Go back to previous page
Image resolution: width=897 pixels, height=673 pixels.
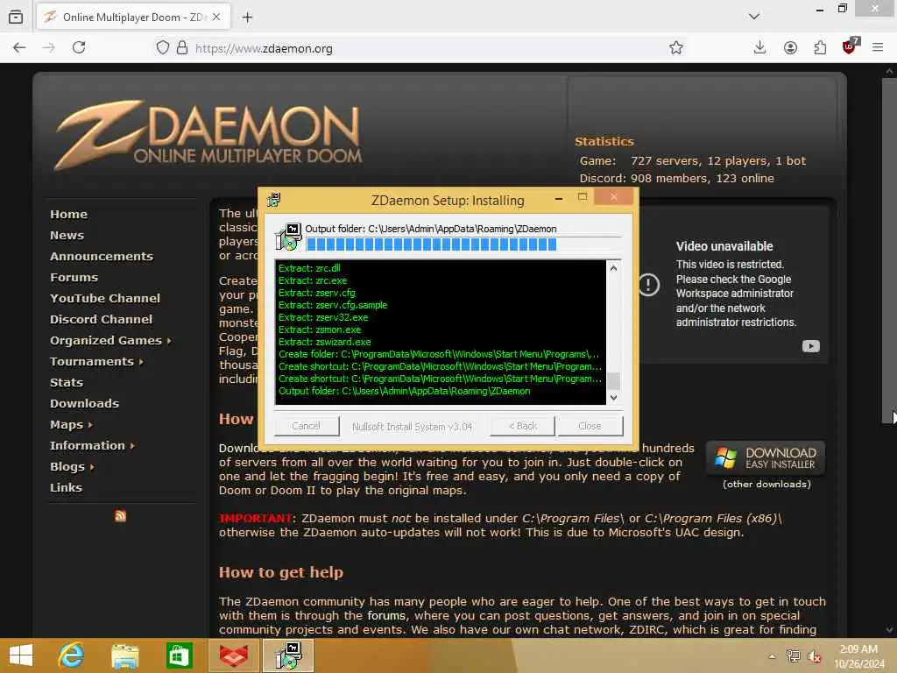click(x=19, y=47)
